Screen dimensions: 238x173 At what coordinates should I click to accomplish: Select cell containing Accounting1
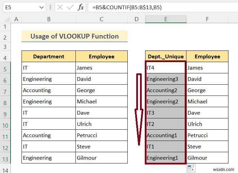click(x=166, y=135)
